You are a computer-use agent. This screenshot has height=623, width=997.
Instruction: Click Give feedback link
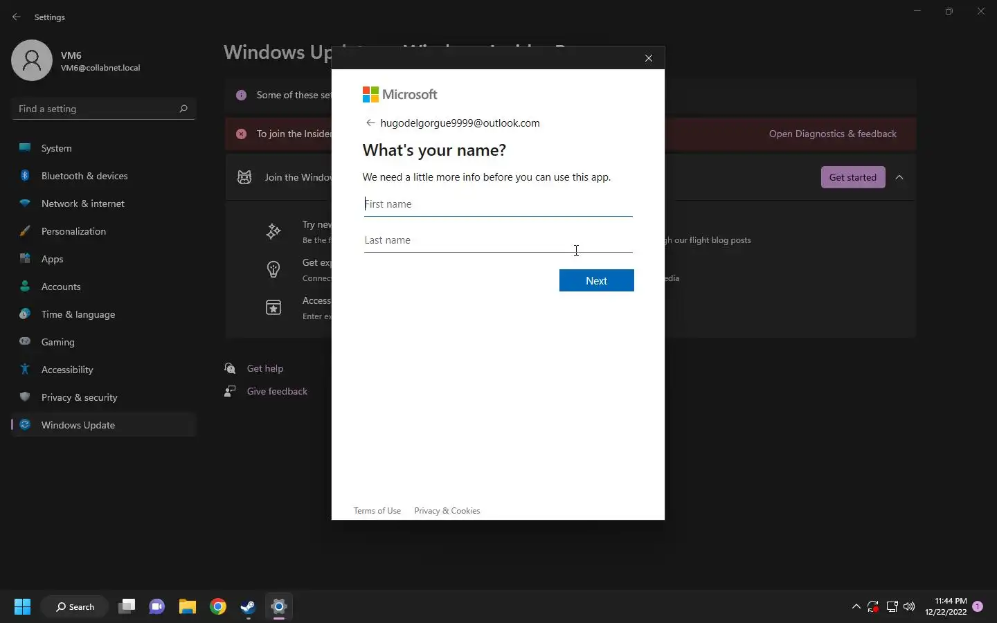(277, 391)
